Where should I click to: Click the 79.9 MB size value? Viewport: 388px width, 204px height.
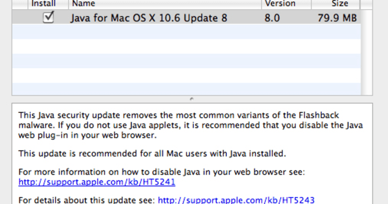337,18
